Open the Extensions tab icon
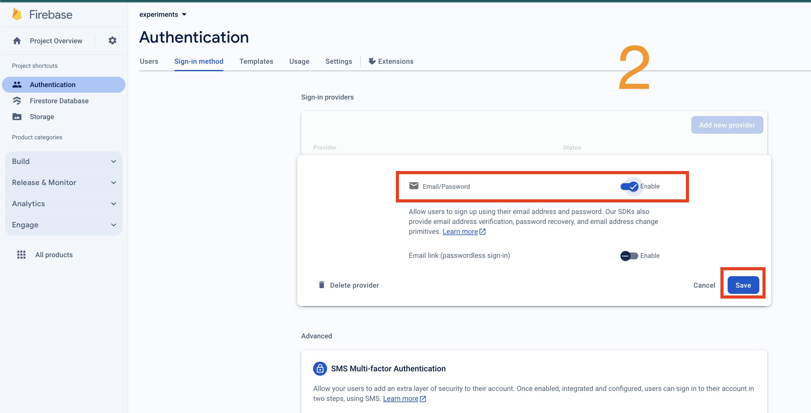Viewport: 811px width, 413px height. (x=372, y=61)
